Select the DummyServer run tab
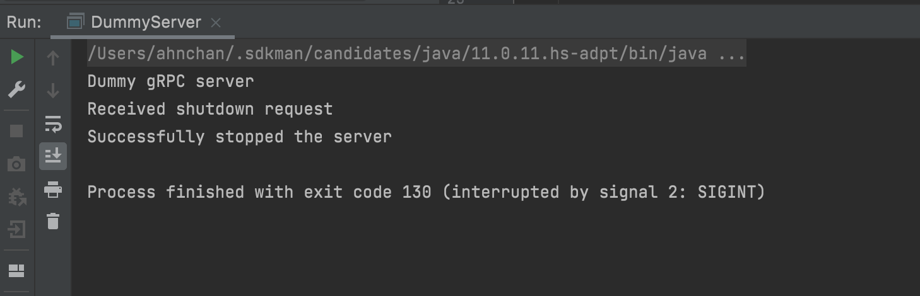This screenshot has height=296, width=920. pos(145,23)
